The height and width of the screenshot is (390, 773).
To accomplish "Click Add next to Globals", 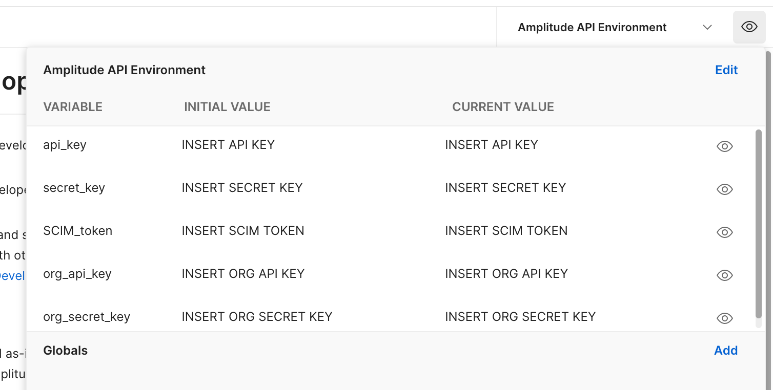I will pos(726,351).
